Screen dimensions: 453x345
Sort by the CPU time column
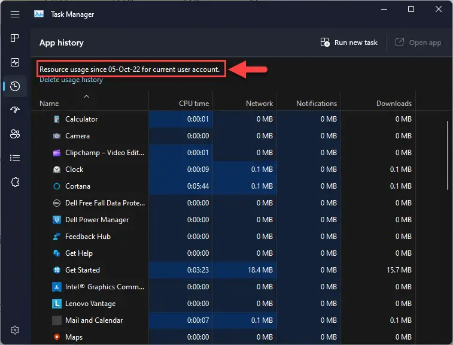click(194, 104)
